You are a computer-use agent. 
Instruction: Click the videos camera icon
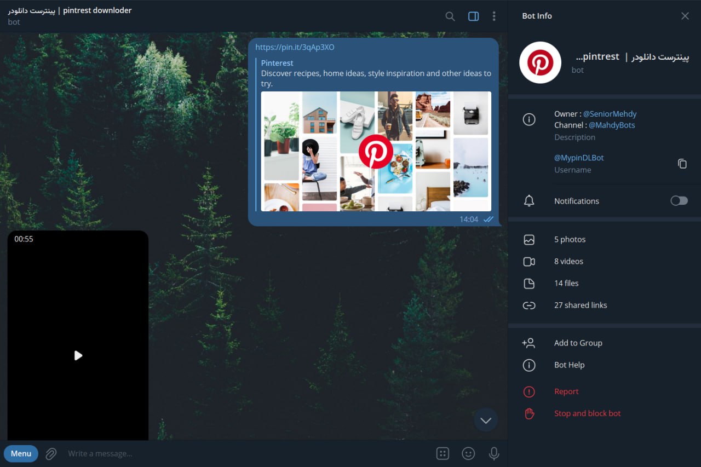[x=529, y=262]
